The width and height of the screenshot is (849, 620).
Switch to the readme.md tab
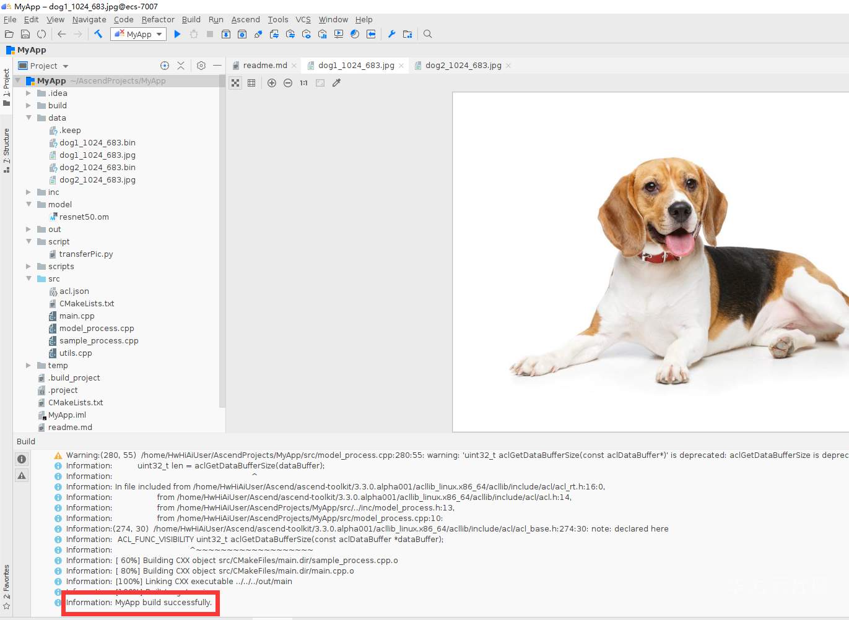tap(264, 66)
